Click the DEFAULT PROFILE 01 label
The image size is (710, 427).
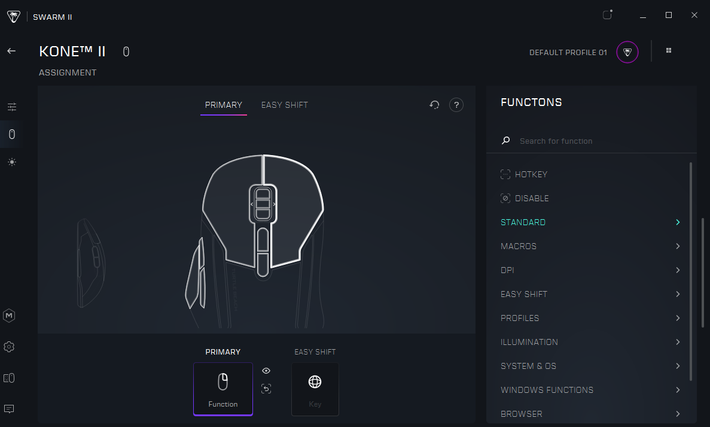click(x=568, y=53)
